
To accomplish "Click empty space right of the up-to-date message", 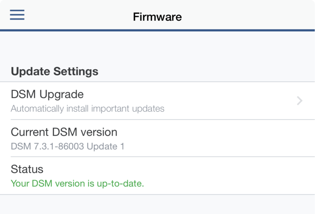I will 228,183.
